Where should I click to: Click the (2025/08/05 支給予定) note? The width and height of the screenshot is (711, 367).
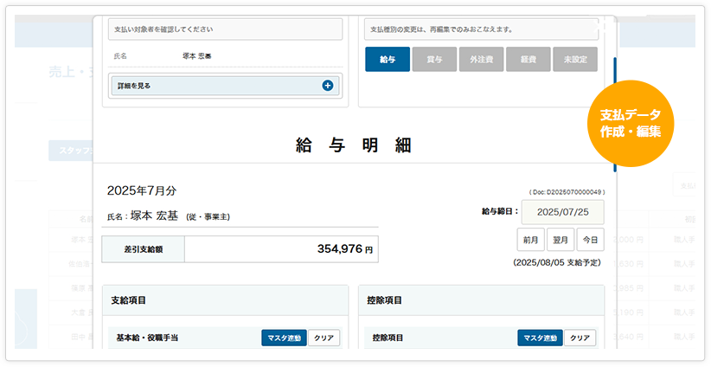[557, 262]
